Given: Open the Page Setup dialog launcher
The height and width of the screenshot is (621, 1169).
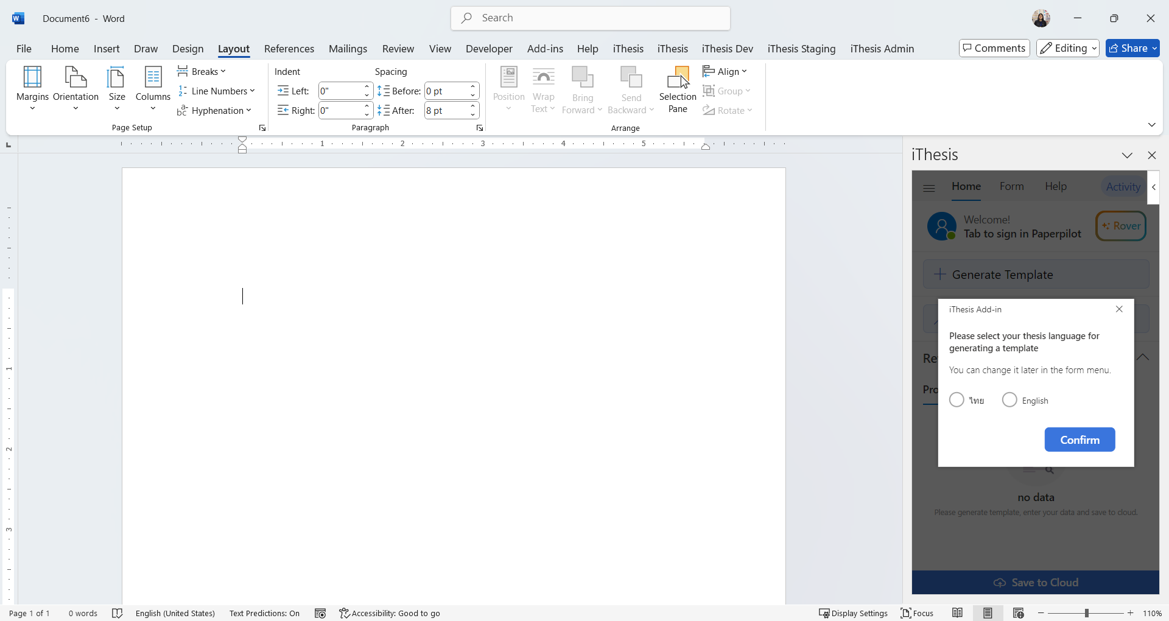Looking at the screenshot, I should click(262, 128).
